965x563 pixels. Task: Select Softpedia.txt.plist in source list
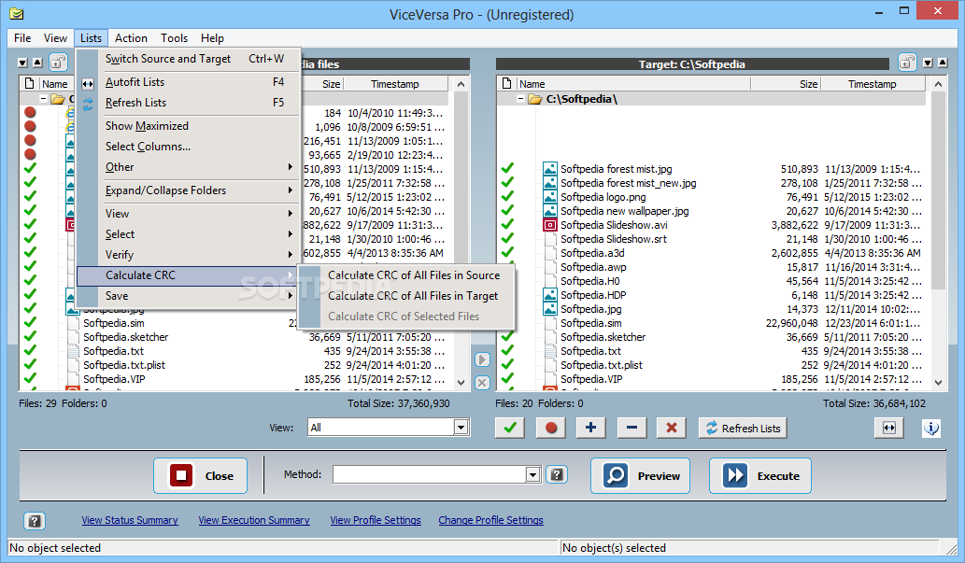coord(124,365)
